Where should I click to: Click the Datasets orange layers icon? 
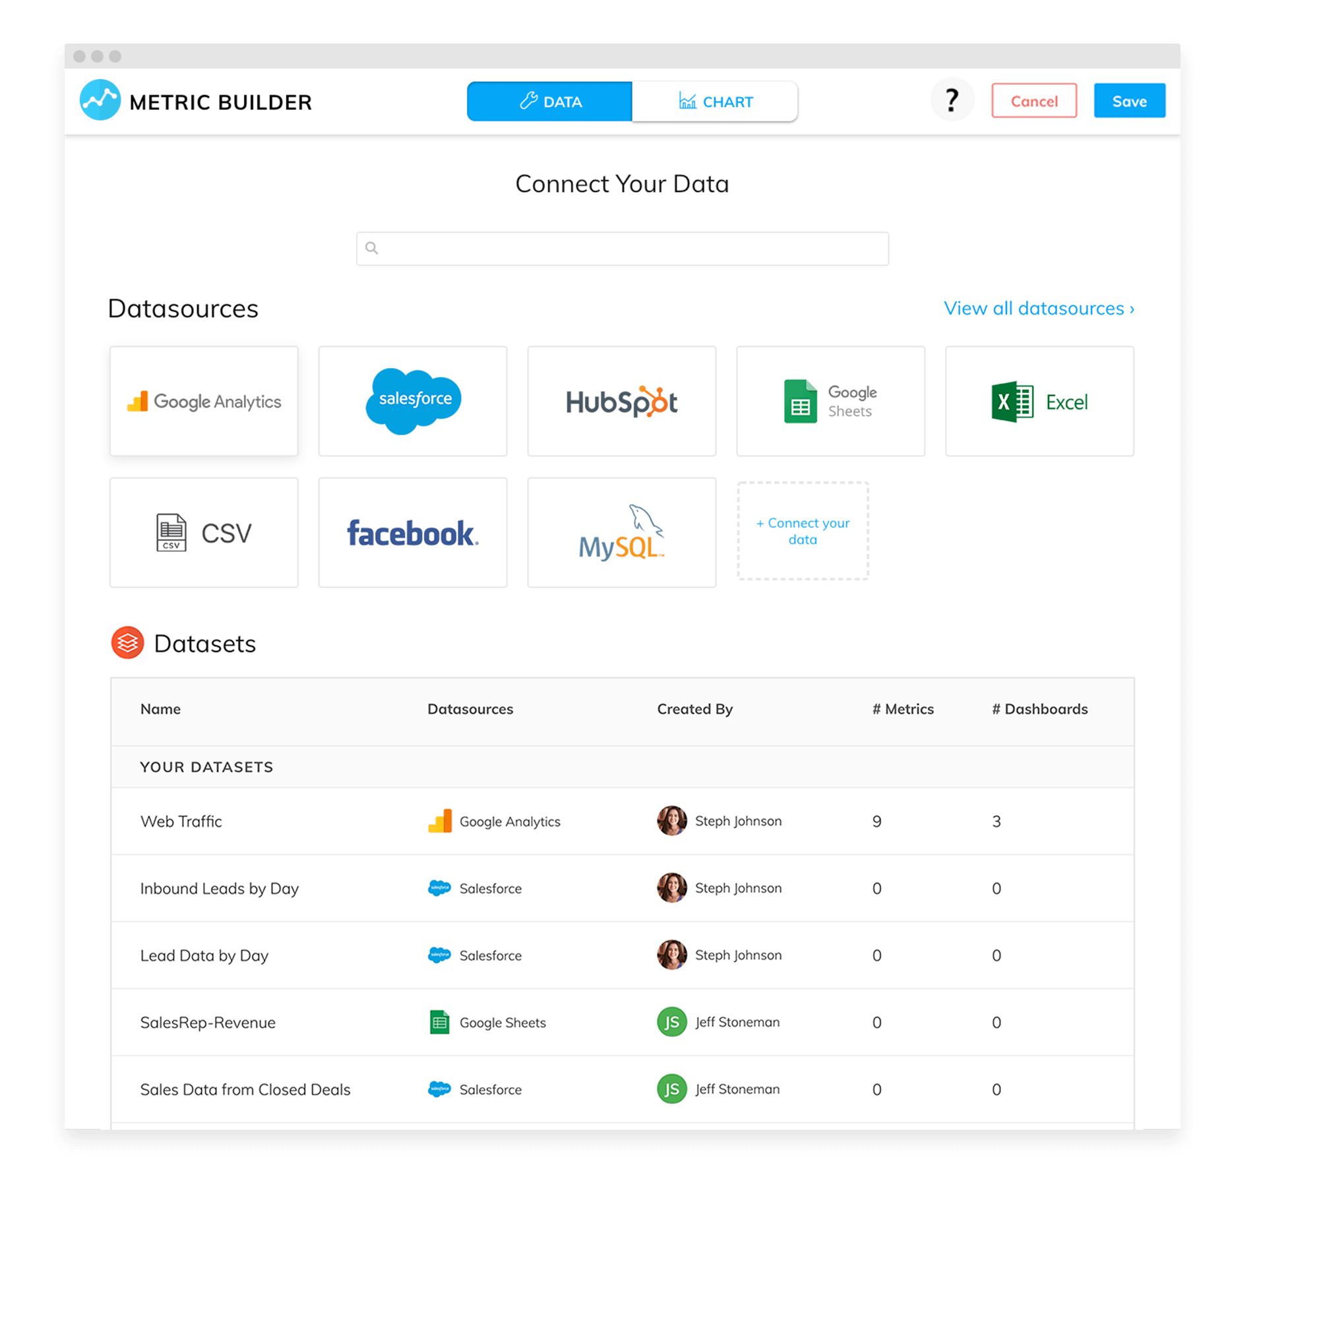pos(127,642)
